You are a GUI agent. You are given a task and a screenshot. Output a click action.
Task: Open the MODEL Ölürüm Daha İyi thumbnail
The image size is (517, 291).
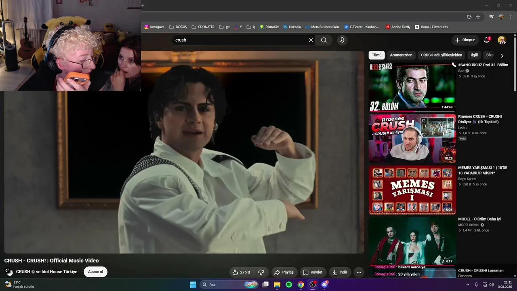click(412, 241)
